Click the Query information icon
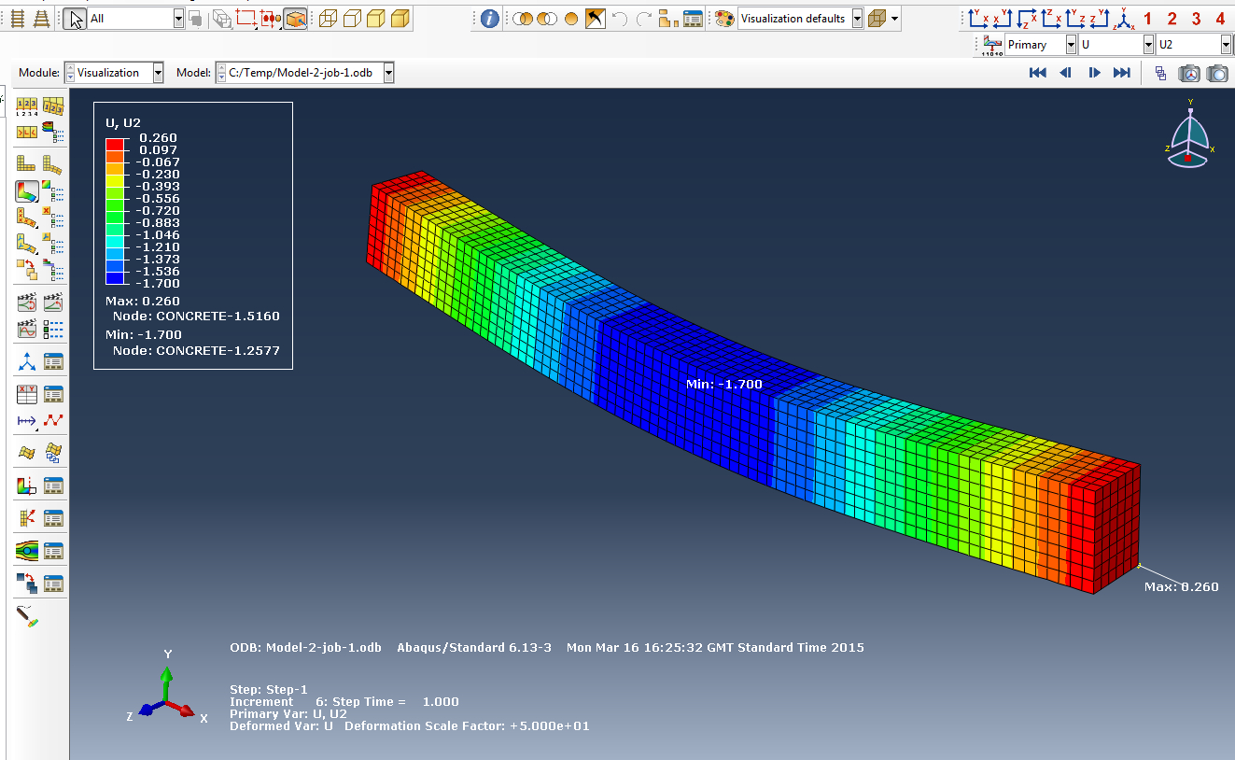Viewport: 1235px width, 760px height. point(490,19)
